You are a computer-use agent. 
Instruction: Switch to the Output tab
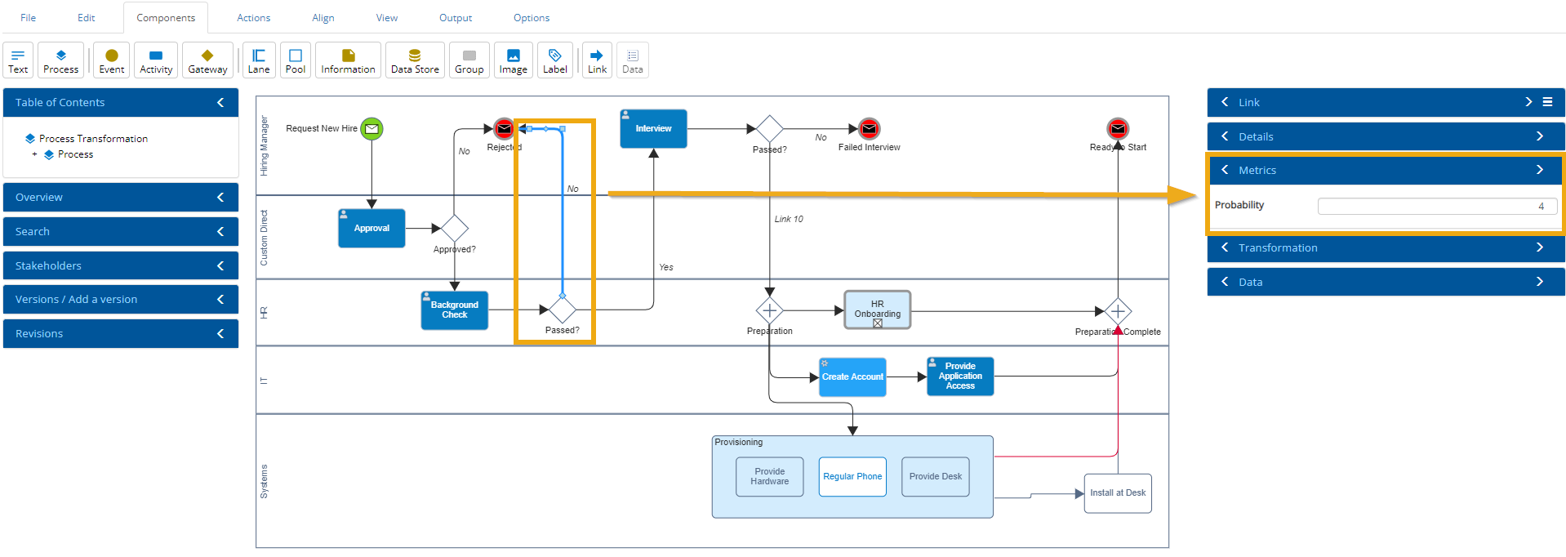(x=455, y=18)
